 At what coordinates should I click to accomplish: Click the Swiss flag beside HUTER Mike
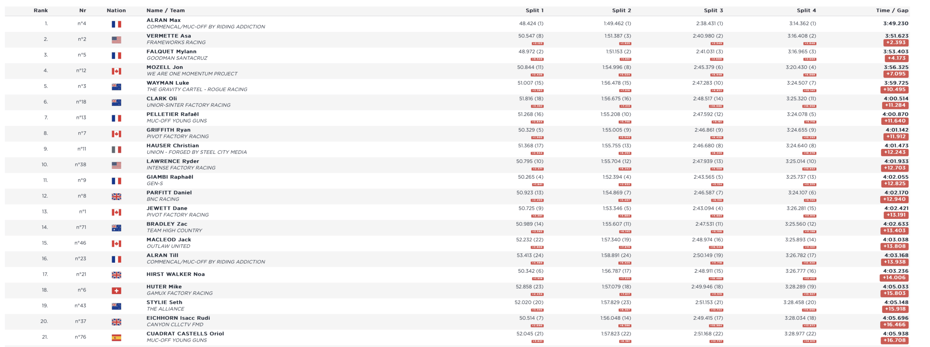[x=116, y=290]
